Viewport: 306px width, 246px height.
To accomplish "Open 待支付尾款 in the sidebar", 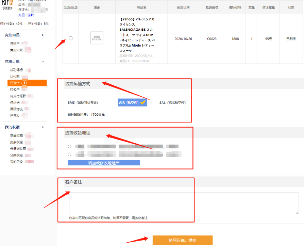I will (18, 96).
